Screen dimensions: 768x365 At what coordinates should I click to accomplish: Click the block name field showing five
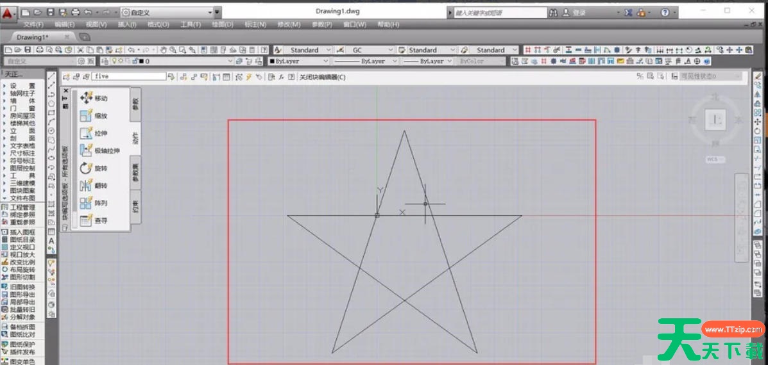pos(130,76)
